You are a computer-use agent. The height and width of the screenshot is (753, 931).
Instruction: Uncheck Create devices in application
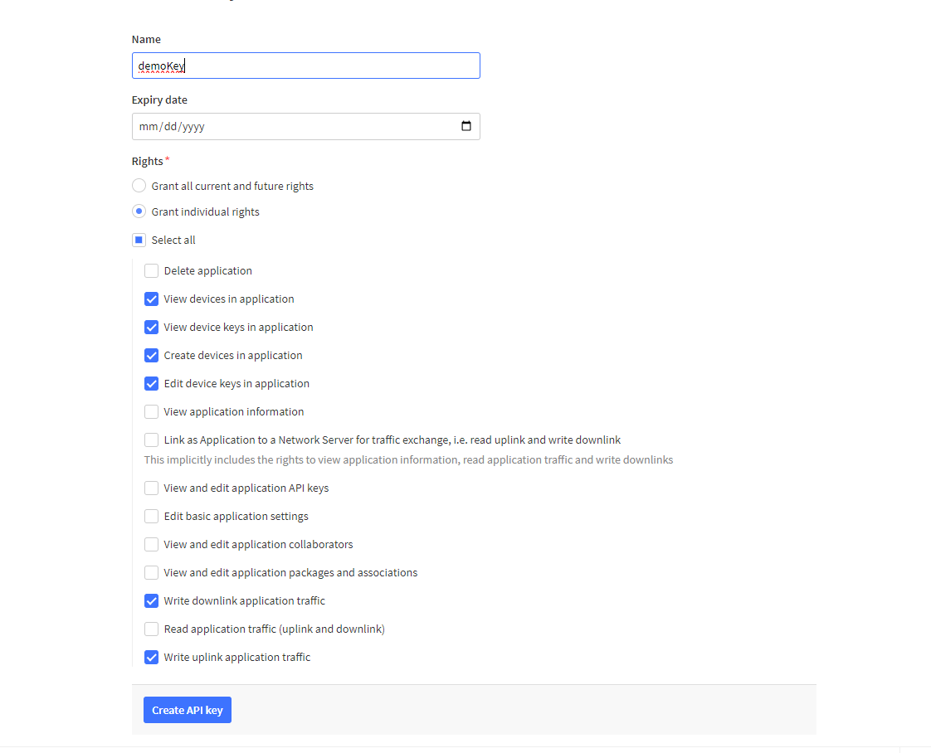click(151, 355)
